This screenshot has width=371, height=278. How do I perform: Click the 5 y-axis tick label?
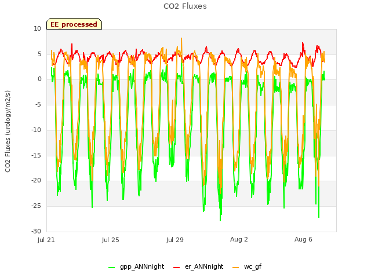39,54
